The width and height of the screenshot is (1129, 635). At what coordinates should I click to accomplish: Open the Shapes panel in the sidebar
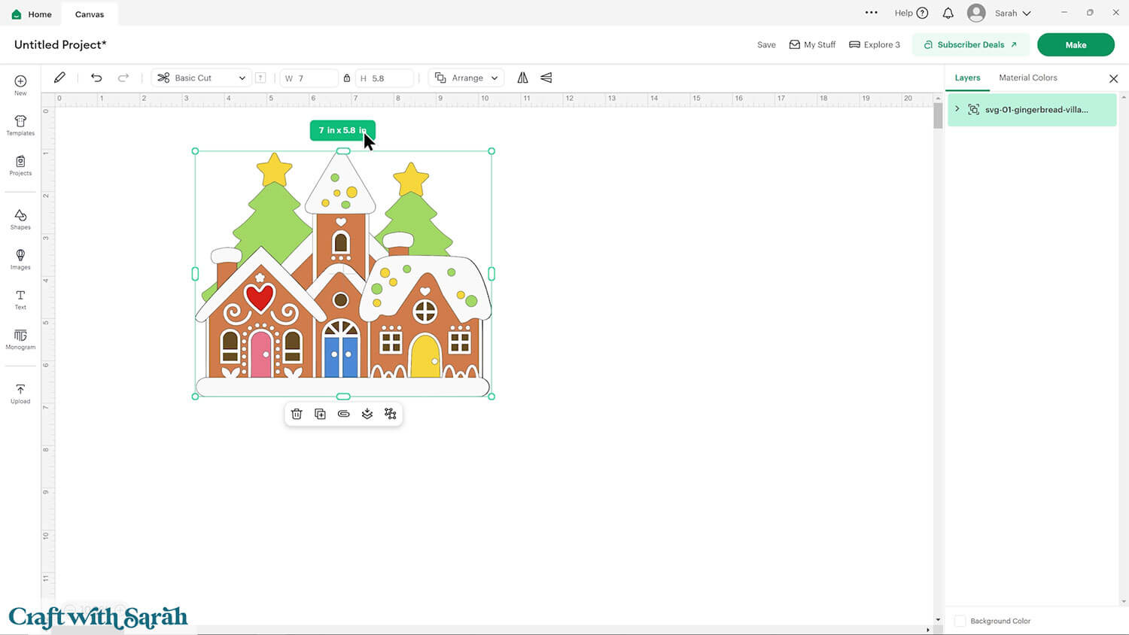click(20, 219)
